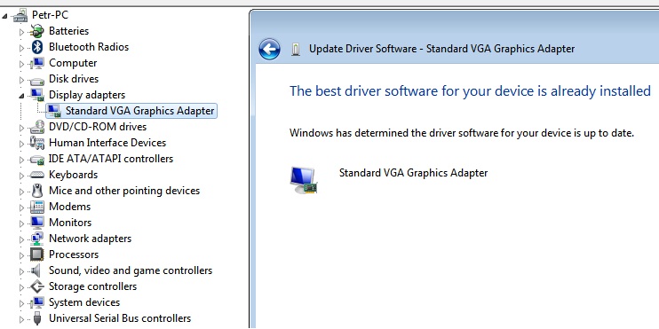This screenshot has height=329, width=659.
Task: Expand the Mice and other pointing devices node
Action: coord(22,192)
